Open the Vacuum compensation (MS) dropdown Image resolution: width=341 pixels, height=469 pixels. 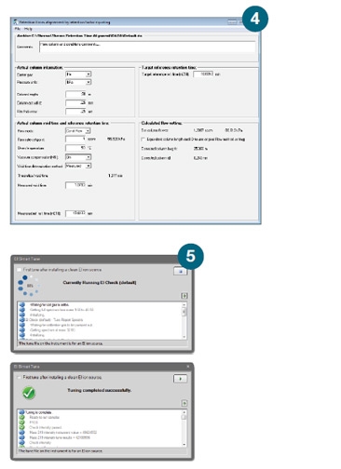pyautogui.click(x=78, y=157)
